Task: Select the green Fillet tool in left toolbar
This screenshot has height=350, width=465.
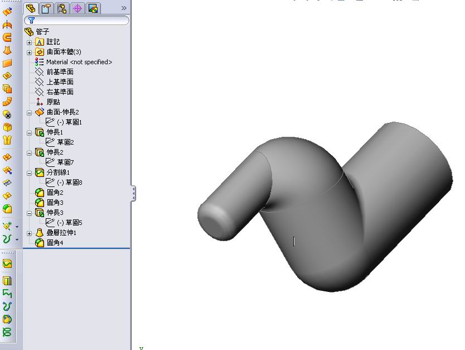Action: click(x=7, y=209)
